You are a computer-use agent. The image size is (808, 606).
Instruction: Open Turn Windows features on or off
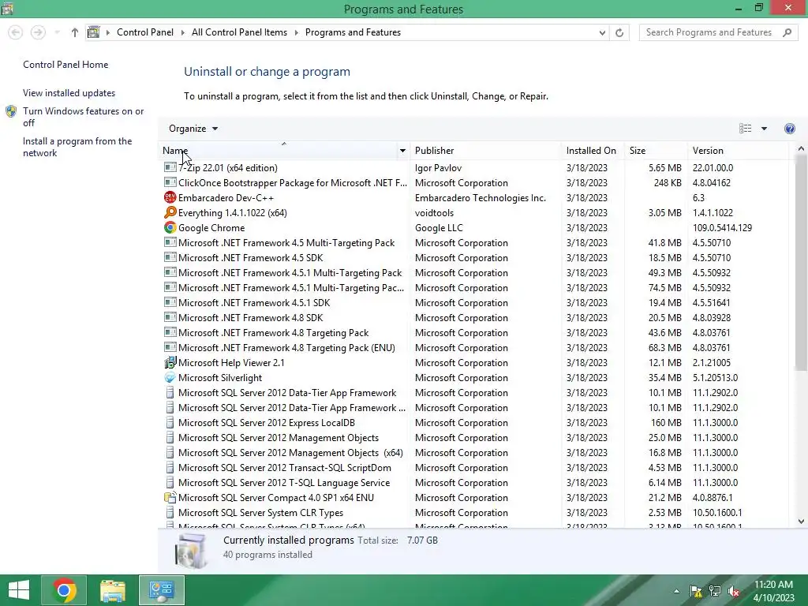(83, 117)
